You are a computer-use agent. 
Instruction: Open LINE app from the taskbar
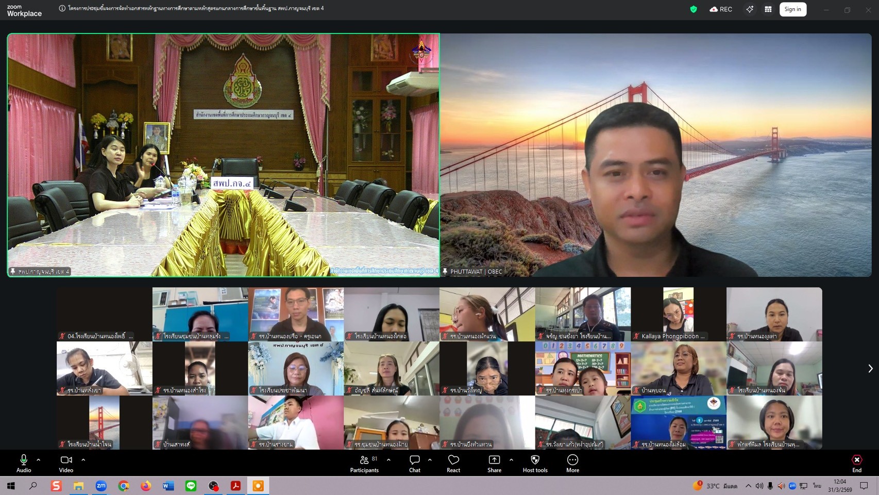(x=191, y=486)
